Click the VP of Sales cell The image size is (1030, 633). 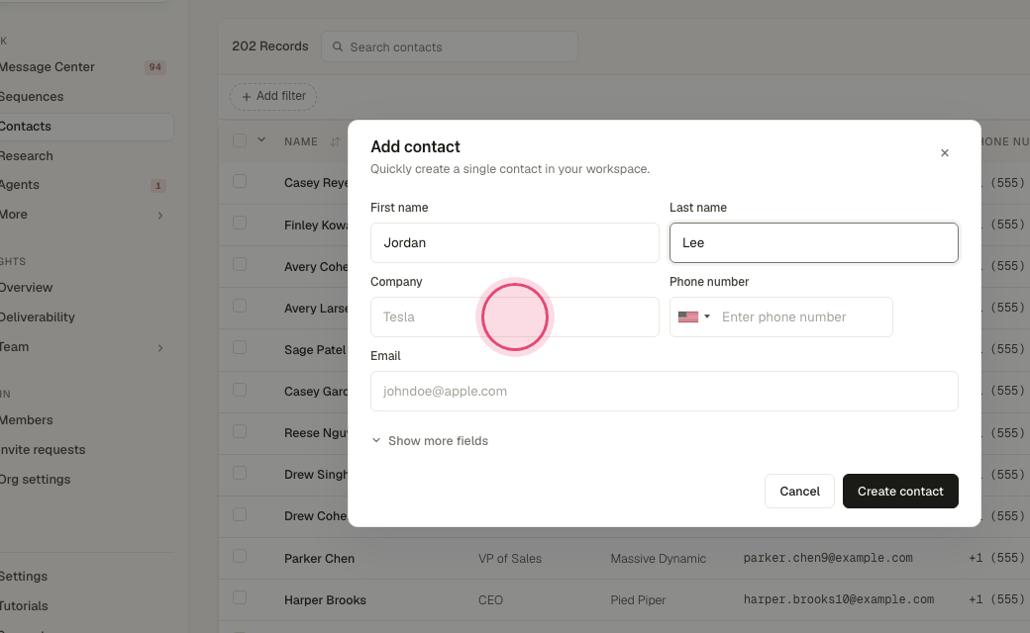(x=510, y=559)
